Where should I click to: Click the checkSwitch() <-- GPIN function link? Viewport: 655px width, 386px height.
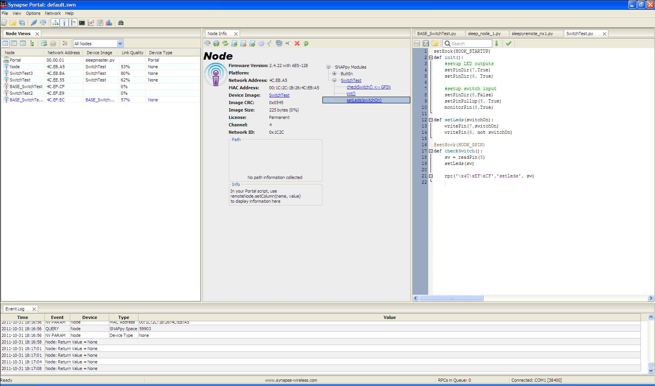(x=368, y=87)
